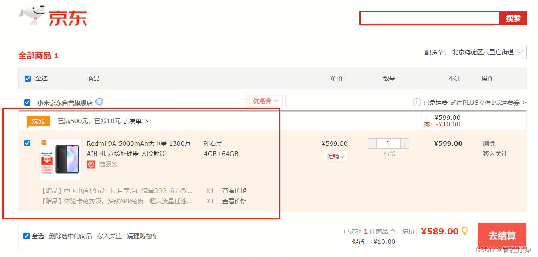Image resolution: width=538 pixels, height=257 pixels.
Task: Toggle the bottom 全选 checkbox
Action: pyautogui.click(x=27, y=236)
